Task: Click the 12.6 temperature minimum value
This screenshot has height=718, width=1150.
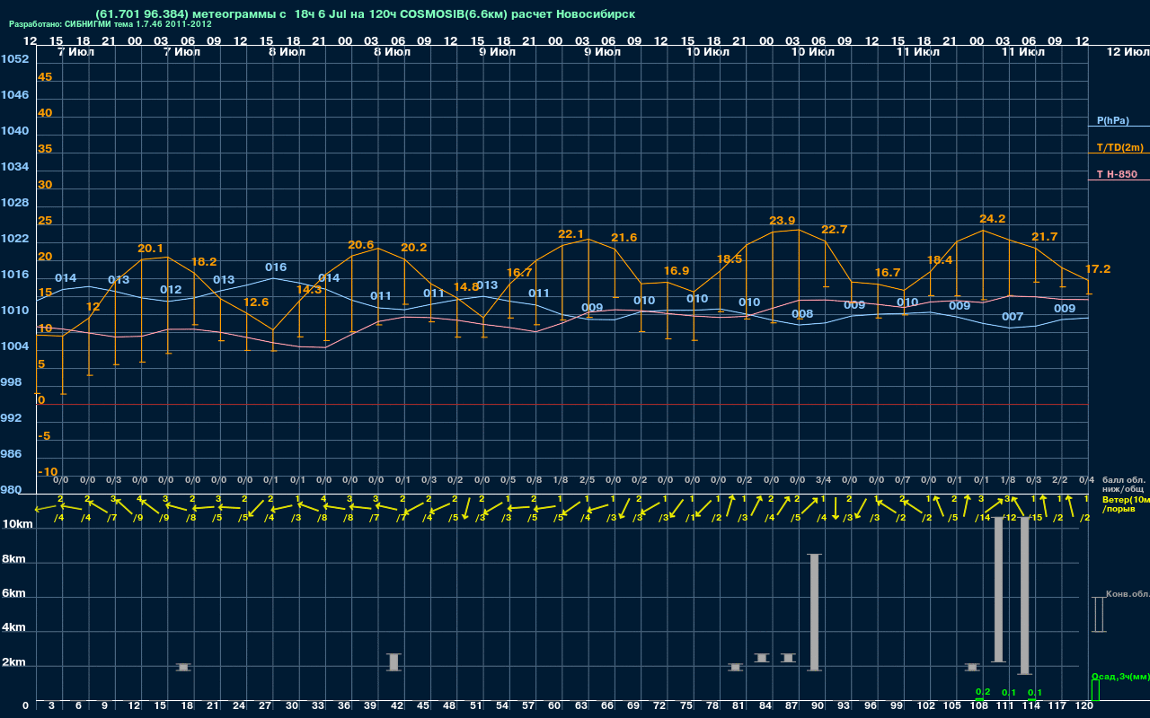Action: pos(256,302)
